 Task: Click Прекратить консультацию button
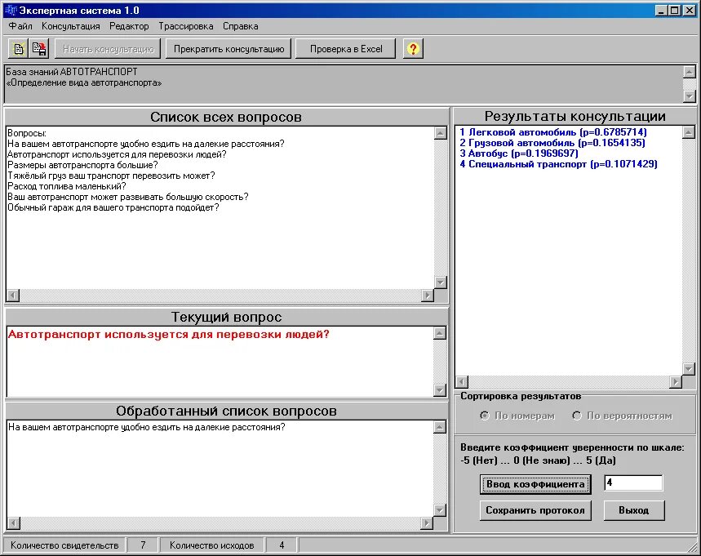pos(228,49)
